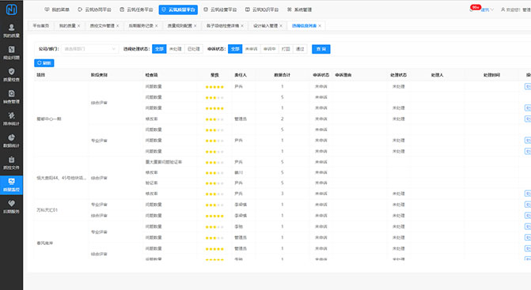Open 我的菜单 in the top navigation
531x290 pixels.
57,9
